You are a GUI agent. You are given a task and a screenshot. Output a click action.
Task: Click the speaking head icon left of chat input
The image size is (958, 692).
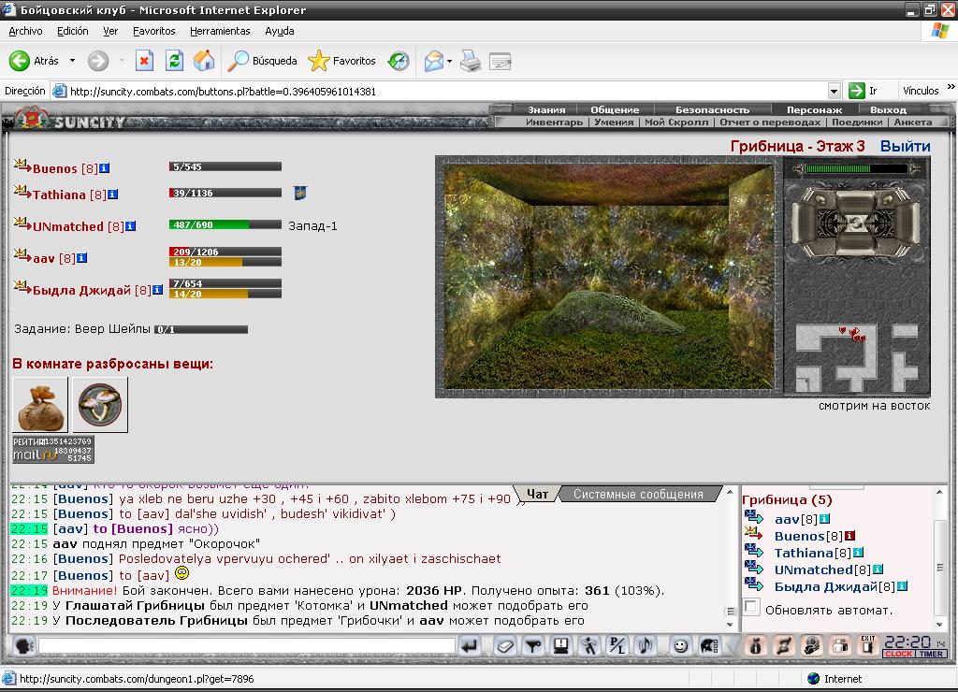23,645
